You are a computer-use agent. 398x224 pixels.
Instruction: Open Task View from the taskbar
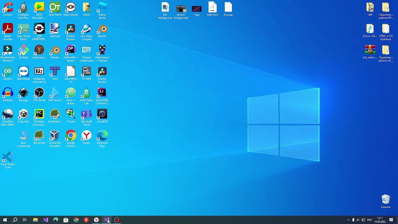click(x=25, y=220)
